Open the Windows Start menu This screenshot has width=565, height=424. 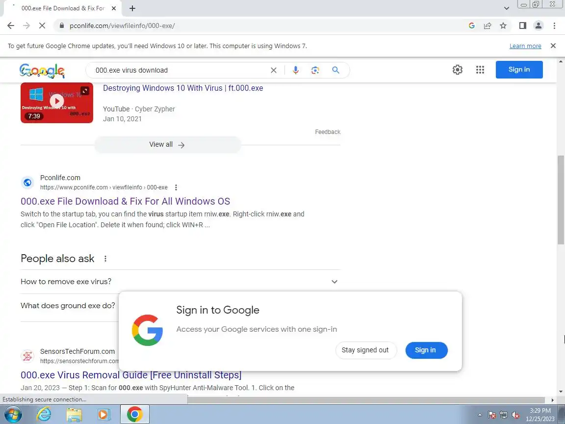pos(13,414)
